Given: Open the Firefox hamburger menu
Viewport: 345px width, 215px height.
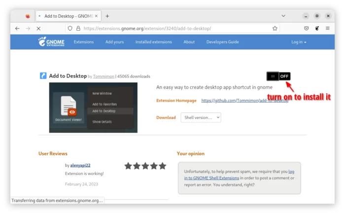Looking at the screenshot, I should (328, 28).
